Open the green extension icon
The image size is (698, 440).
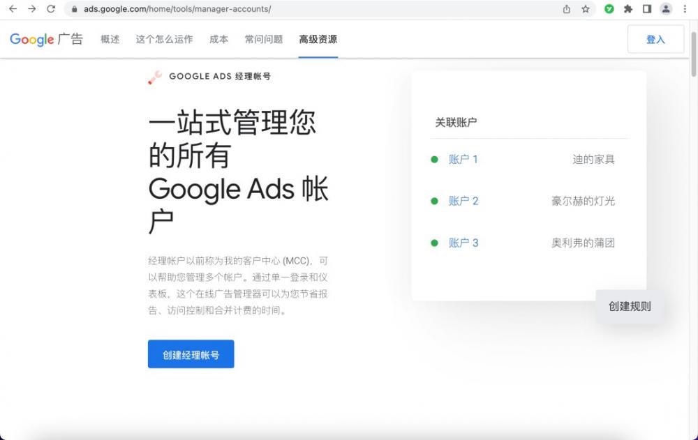tap(609, 9)
